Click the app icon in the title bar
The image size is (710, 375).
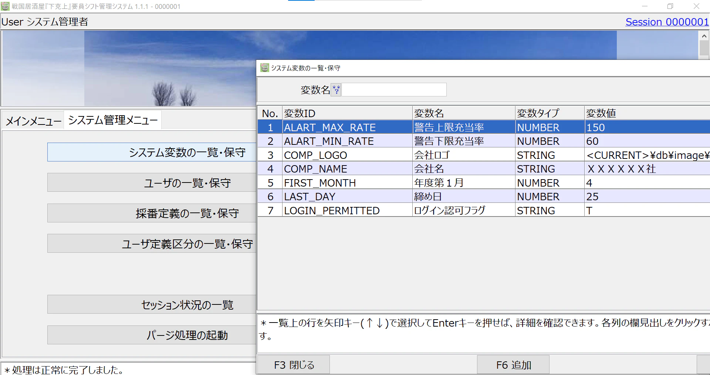click(x=5, y=6)
